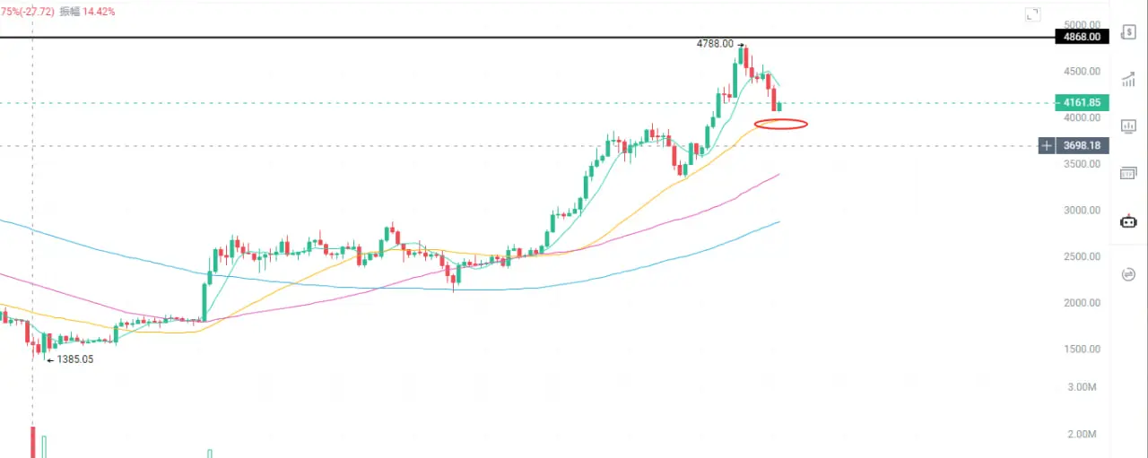Click the 3698.18 crosshair price label
Viewport: 1148px width, 458px height.
pos(1083,145)
